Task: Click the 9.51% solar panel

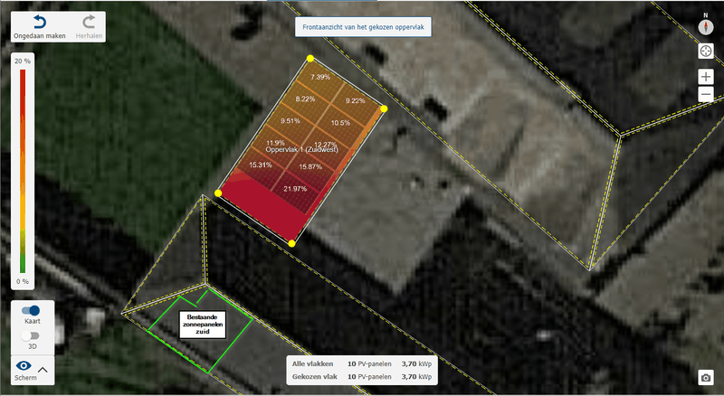Action: click(291, 121)
